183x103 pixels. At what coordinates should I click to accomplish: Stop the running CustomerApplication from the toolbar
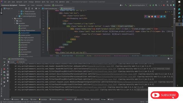click(164, 5)
